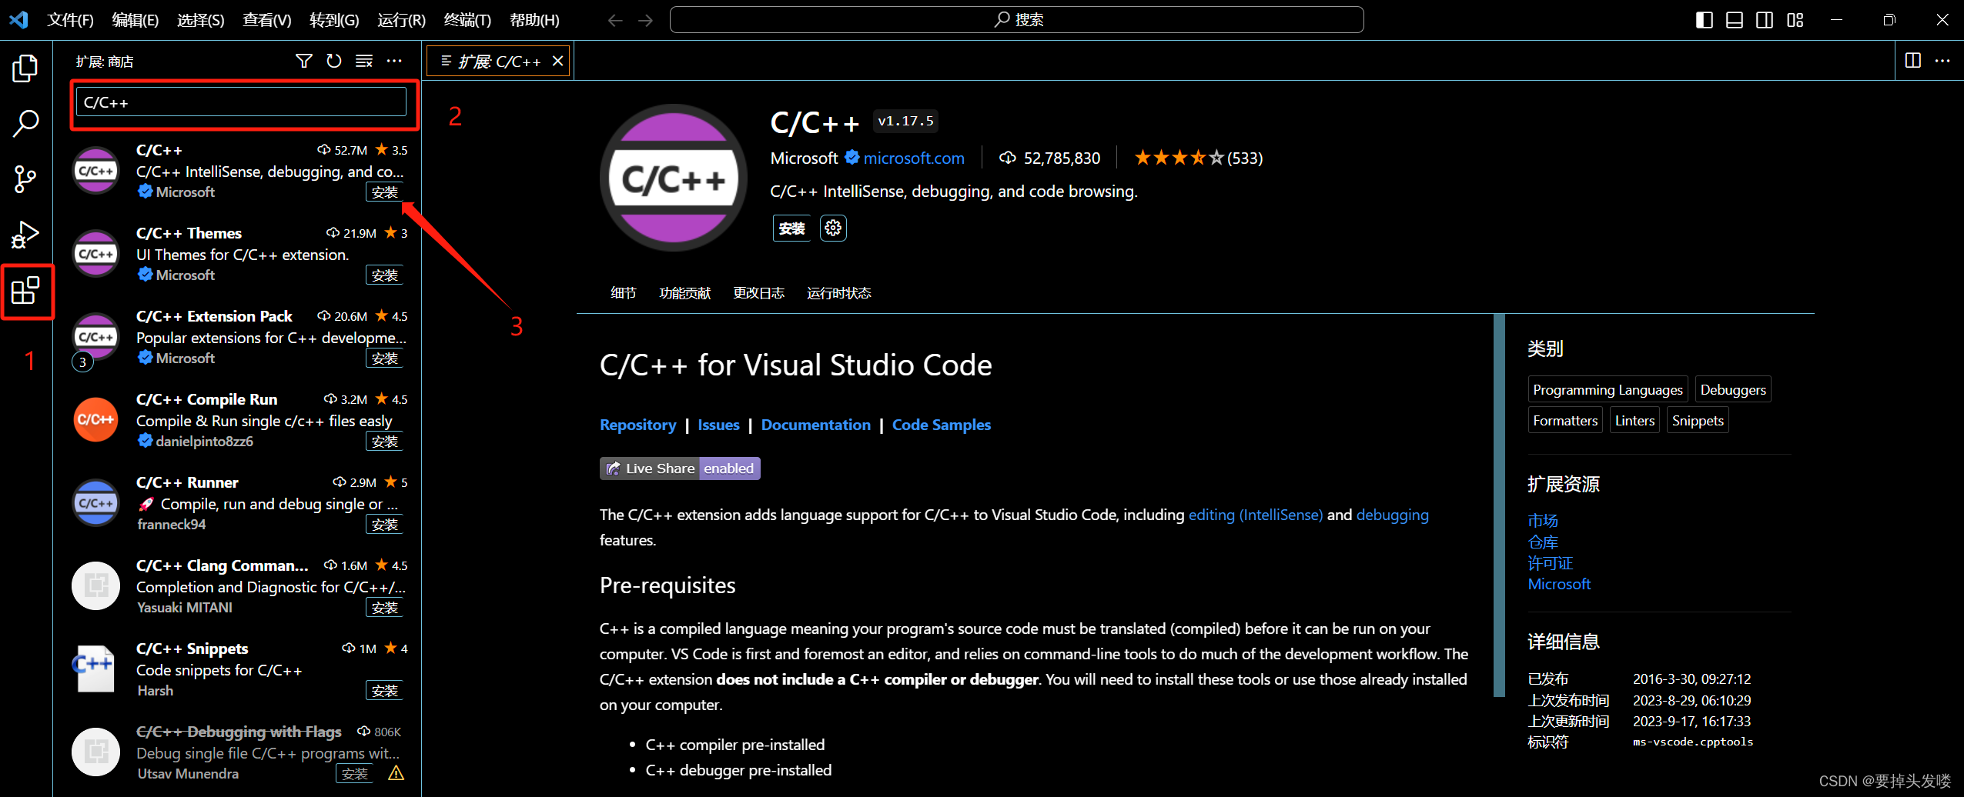Open the C/C++ extension settings gear
The image size is (1964, 797).
click(x=832, y=228)
